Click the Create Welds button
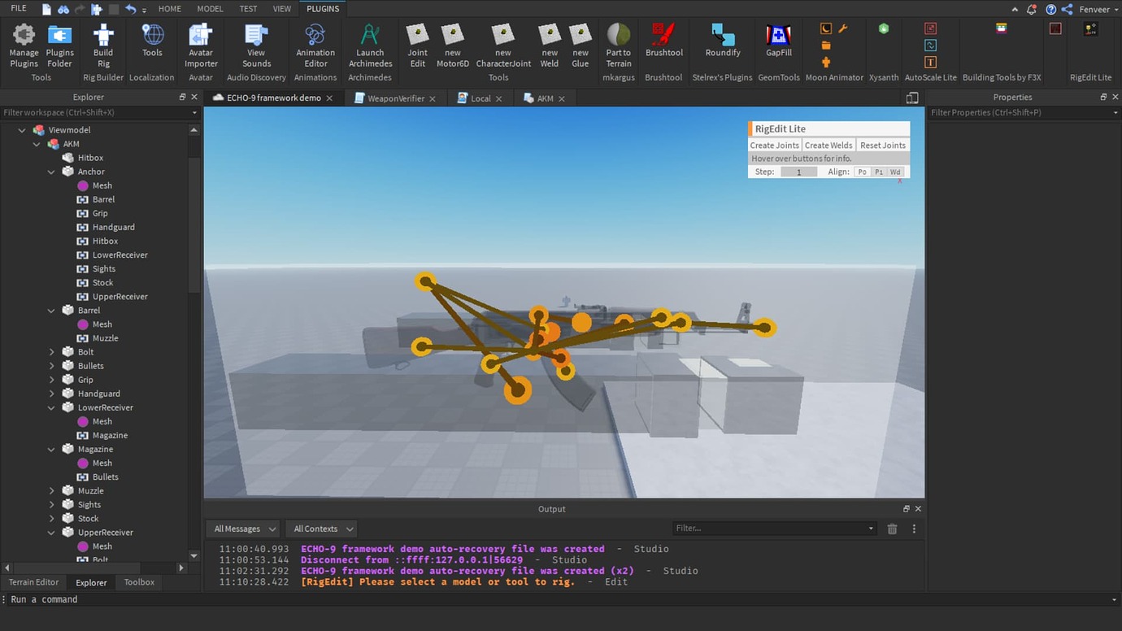 828,146
